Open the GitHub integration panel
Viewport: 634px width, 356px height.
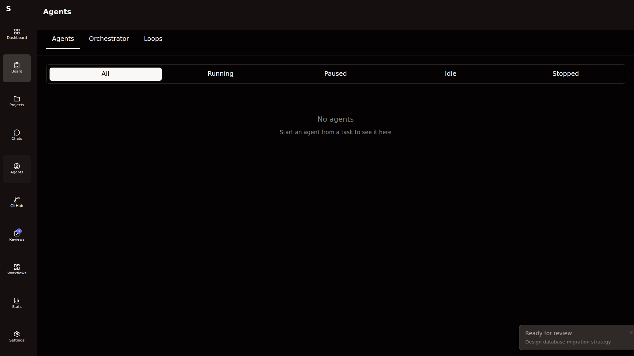point(17,202)
